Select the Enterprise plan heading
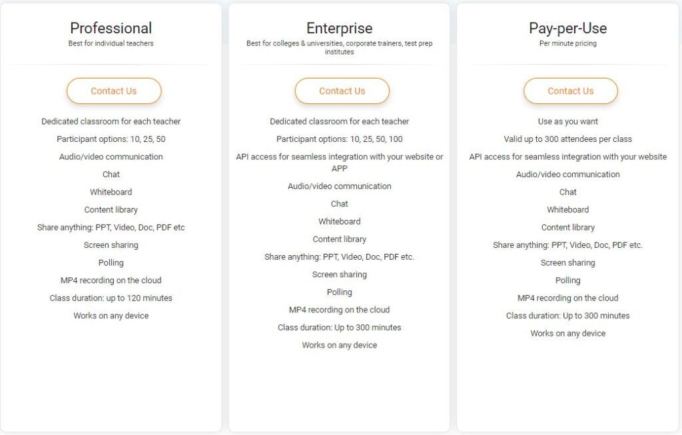The width and height of the screenshot is (682, 435). tap(339, 28)
